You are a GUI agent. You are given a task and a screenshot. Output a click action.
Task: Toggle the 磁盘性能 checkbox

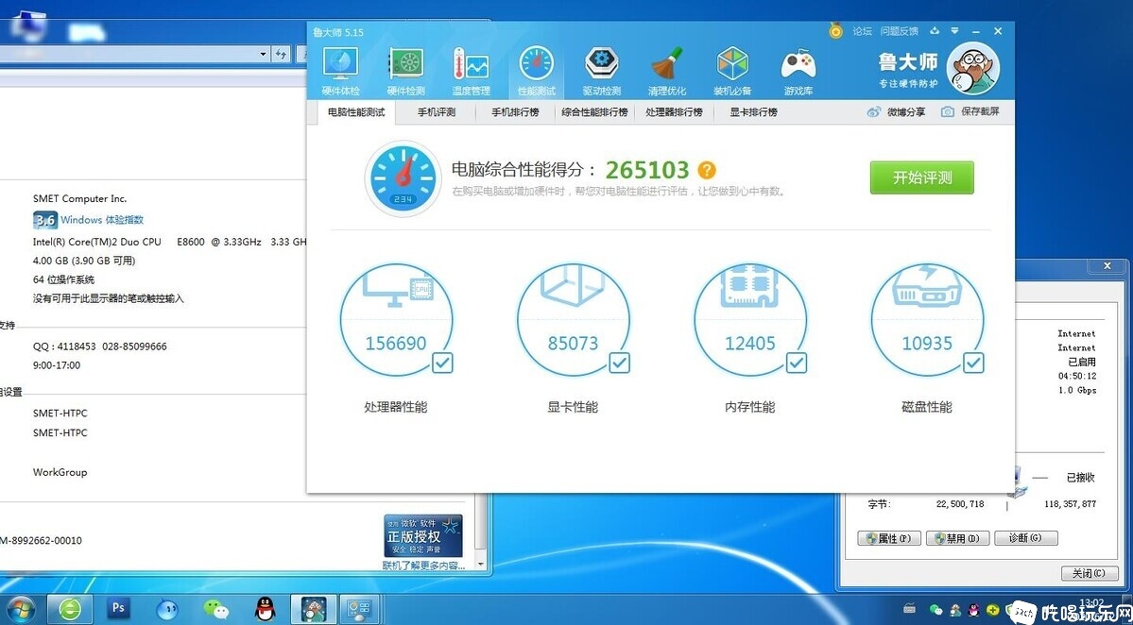click(x=973, y=363)
